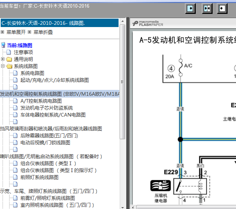Image resolution: width=236 pixels, height=209 pixels.
Task: Open 系统电路图 tree item
Action: (32, 73)
